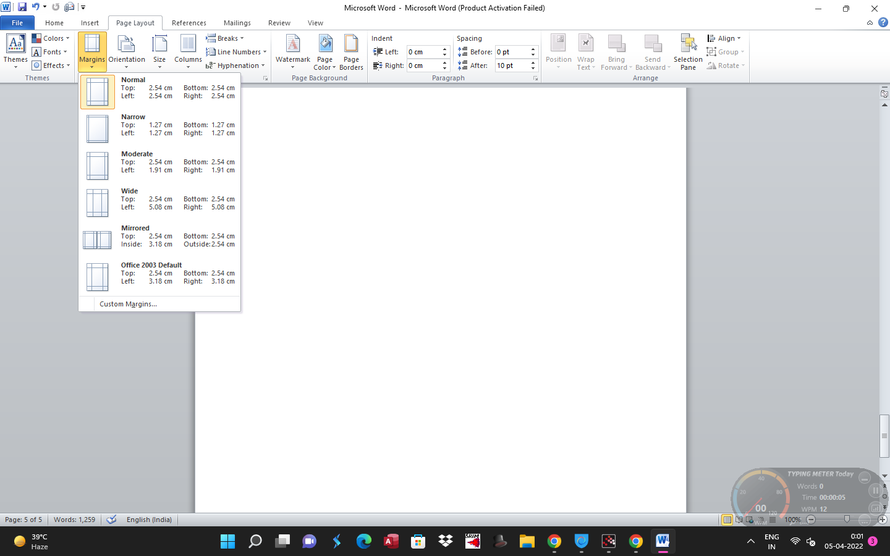The image size is (890, 556).
Task: Open the Page Setup dialog launcher
Action: pyautogui.click(x=266, y=78)
